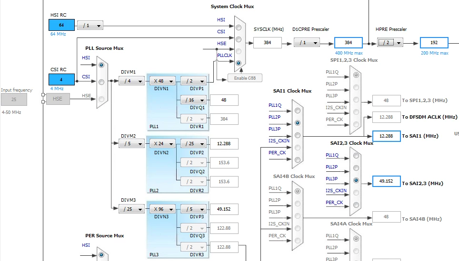Expand the DIVP1 /2 divider dropdown
Image resolution: width=459 pixels, height=261 pixels.
[x=193, y=81]
